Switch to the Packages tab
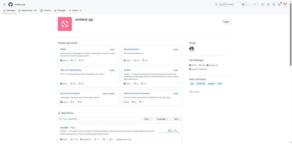The width and height of the screenshot is (292, 144). [x=60, y=10]
